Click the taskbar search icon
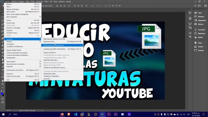 click(x=10, y=114)
